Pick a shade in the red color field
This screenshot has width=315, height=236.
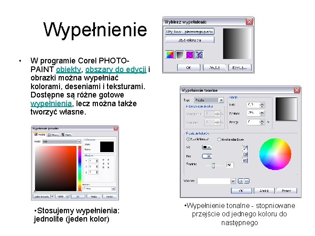(56, 168)
